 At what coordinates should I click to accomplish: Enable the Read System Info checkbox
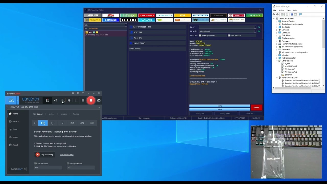point(200,36)
